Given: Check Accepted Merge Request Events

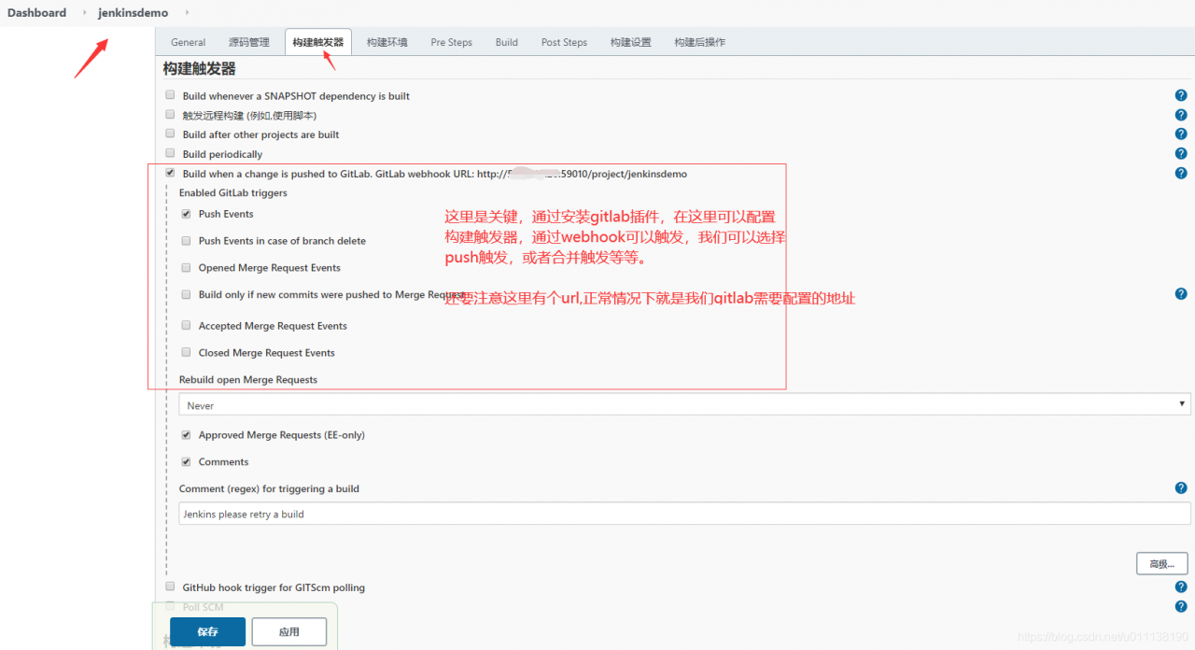Looking at the screenshot, I should [186, 325].
